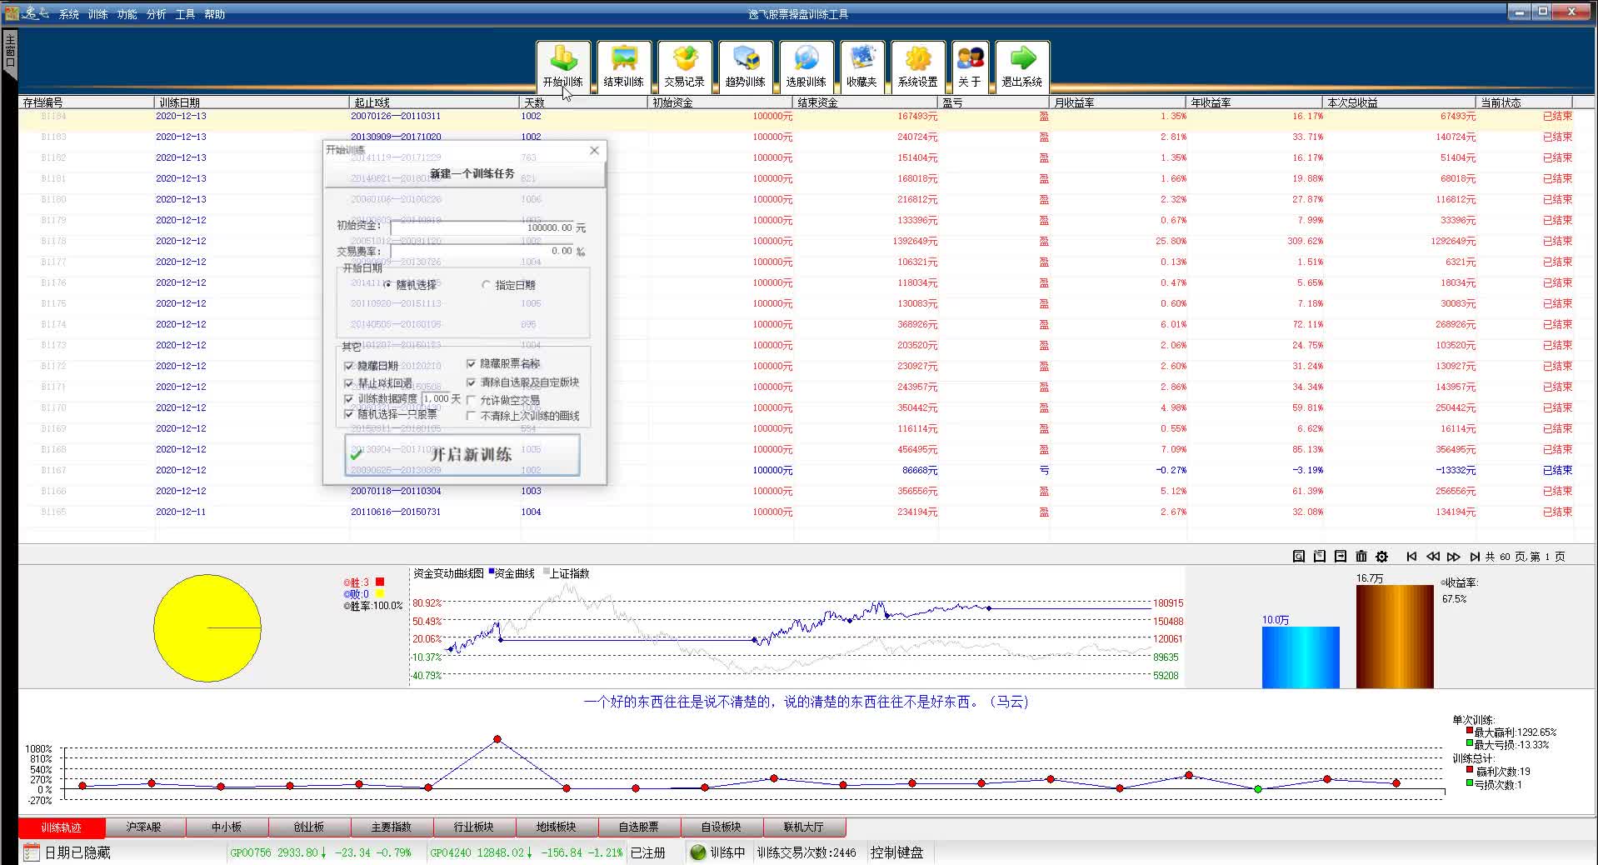Switch to the 创业板 tab

pyautogui.click(x=309, y=827)
